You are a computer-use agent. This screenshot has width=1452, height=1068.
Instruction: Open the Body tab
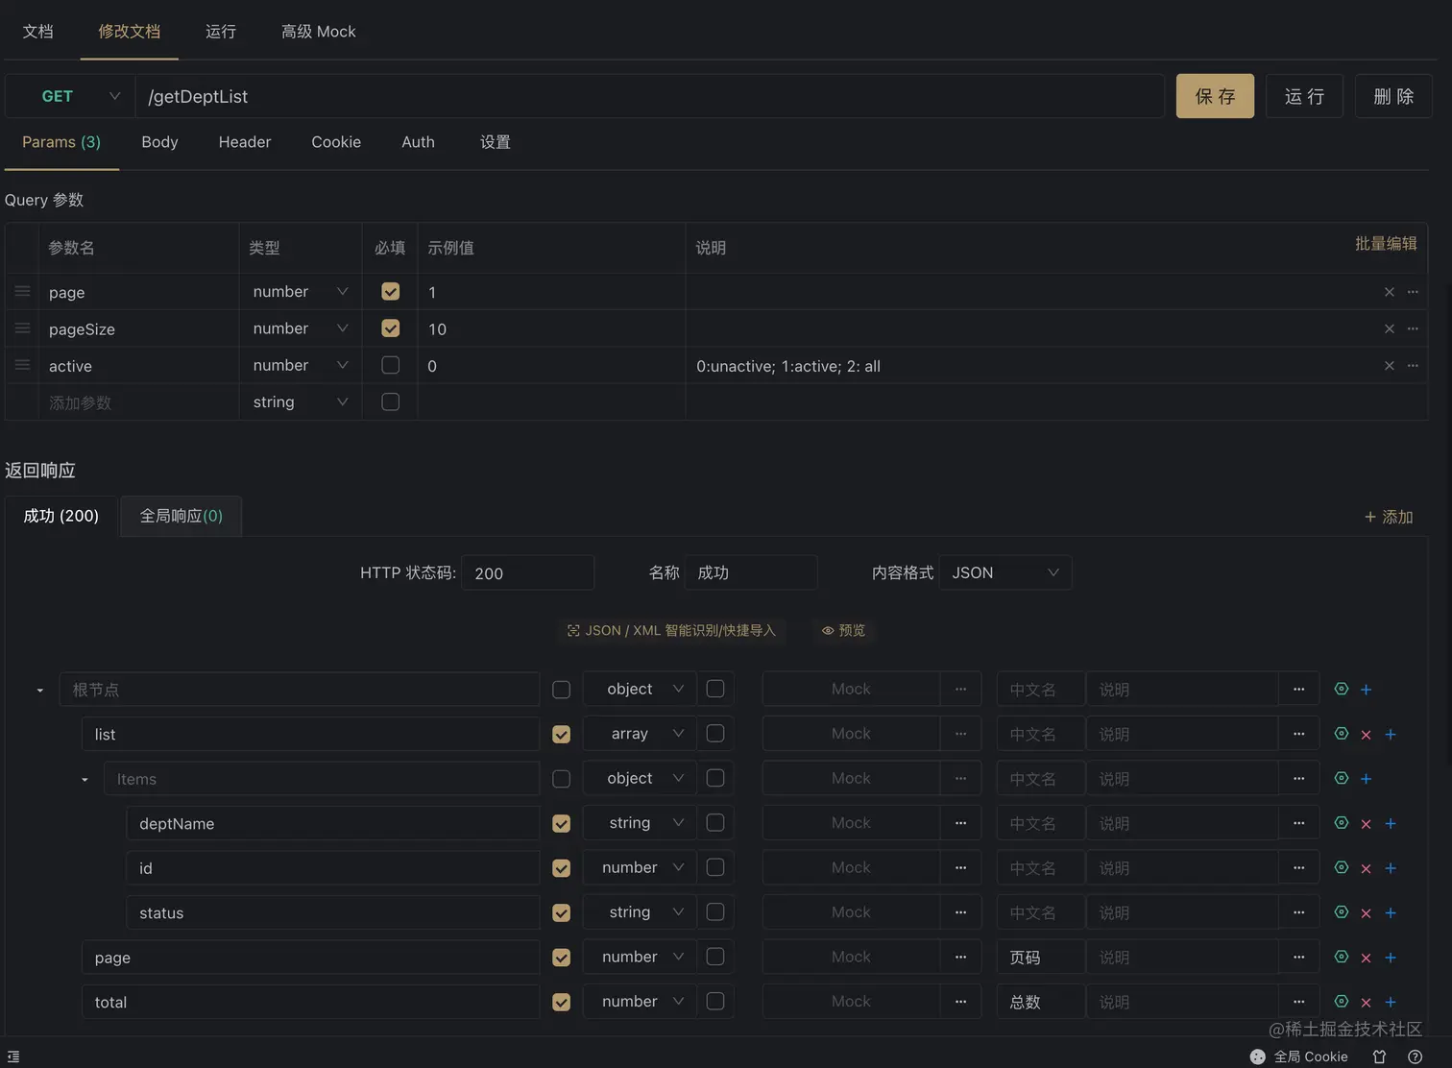pyautogui.click(x=159, y=142)
